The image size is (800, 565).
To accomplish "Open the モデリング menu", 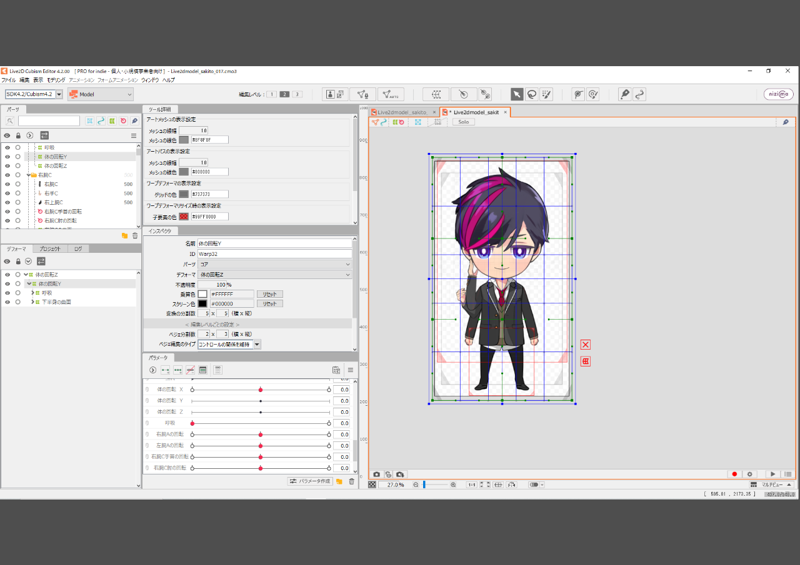I will [x=56, y=80].
